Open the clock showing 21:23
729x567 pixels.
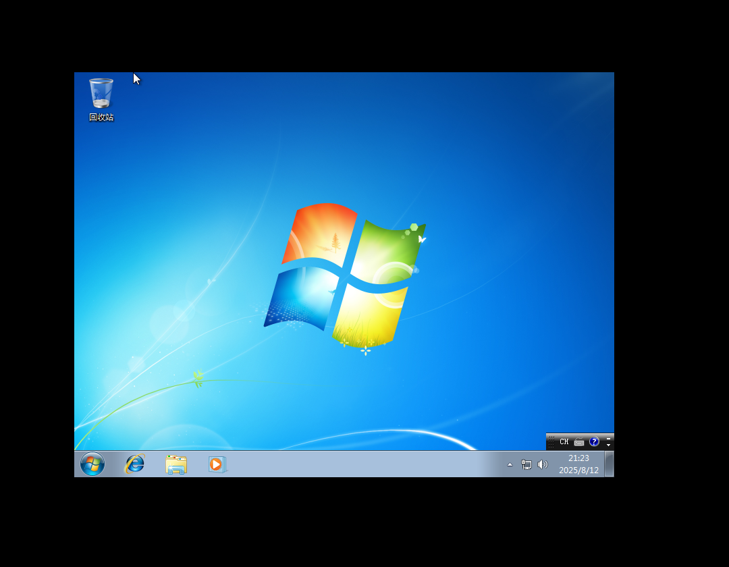(579, 458)
